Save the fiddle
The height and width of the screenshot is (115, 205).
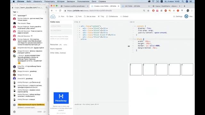70,16
